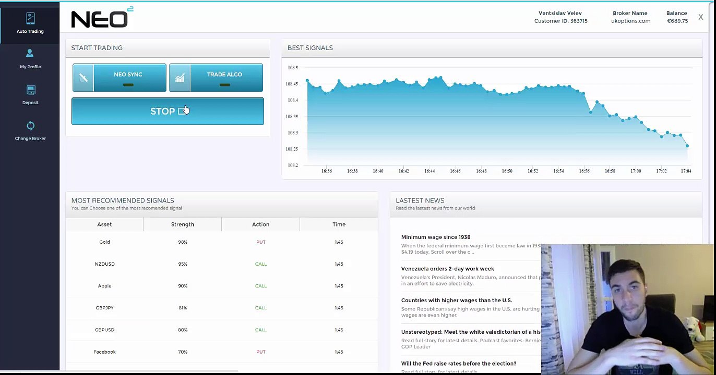Screen dimensions: 716x375
Task: Select the GBPUSD asset row
Action: [222, 330]
